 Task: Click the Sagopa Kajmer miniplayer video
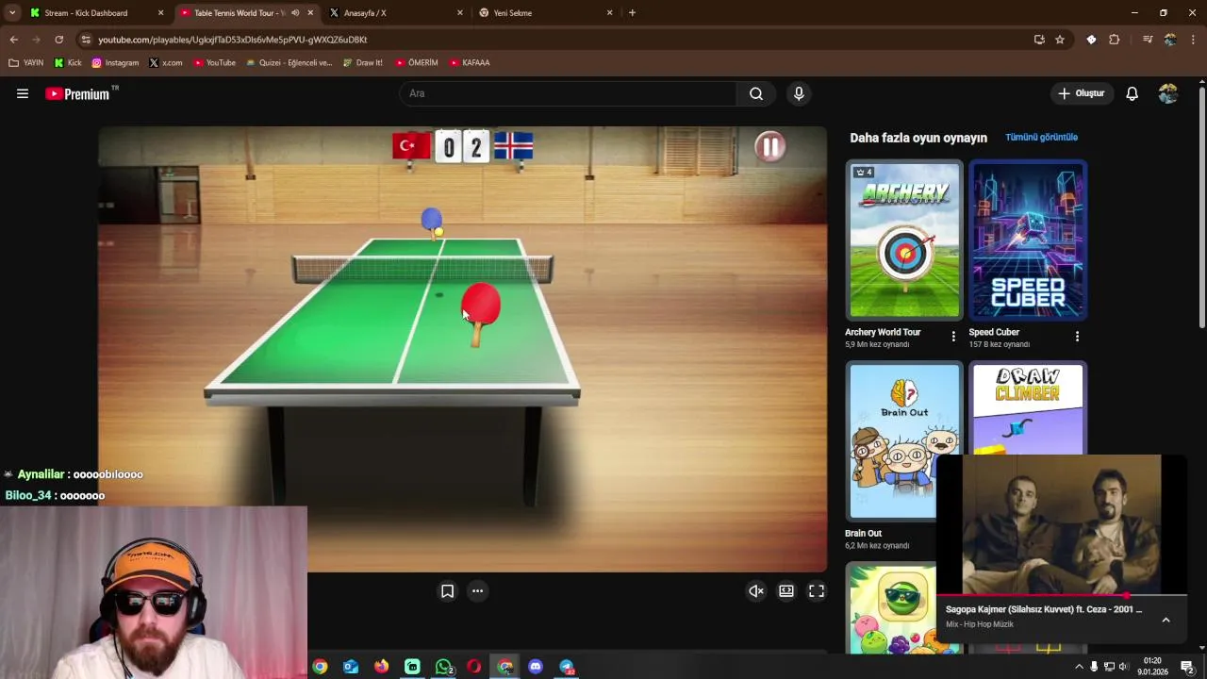pyautogui.click(x=1062, y=524)
